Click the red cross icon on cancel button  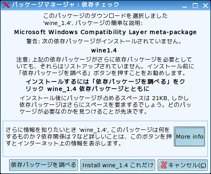(x=163, y=165)
